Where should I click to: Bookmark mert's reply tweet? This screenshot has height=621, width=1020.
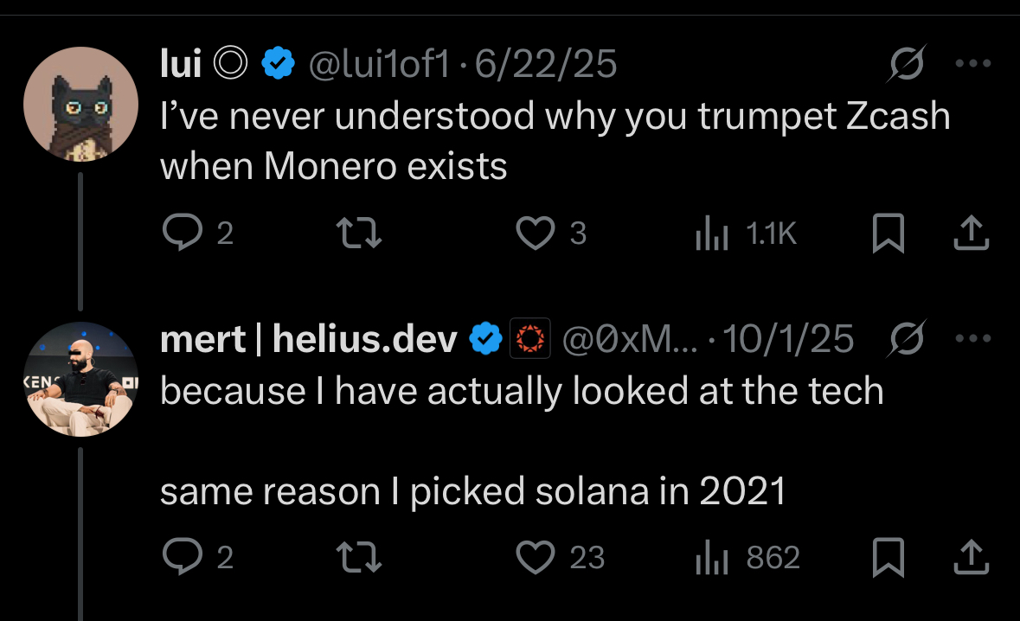point(888,558)
